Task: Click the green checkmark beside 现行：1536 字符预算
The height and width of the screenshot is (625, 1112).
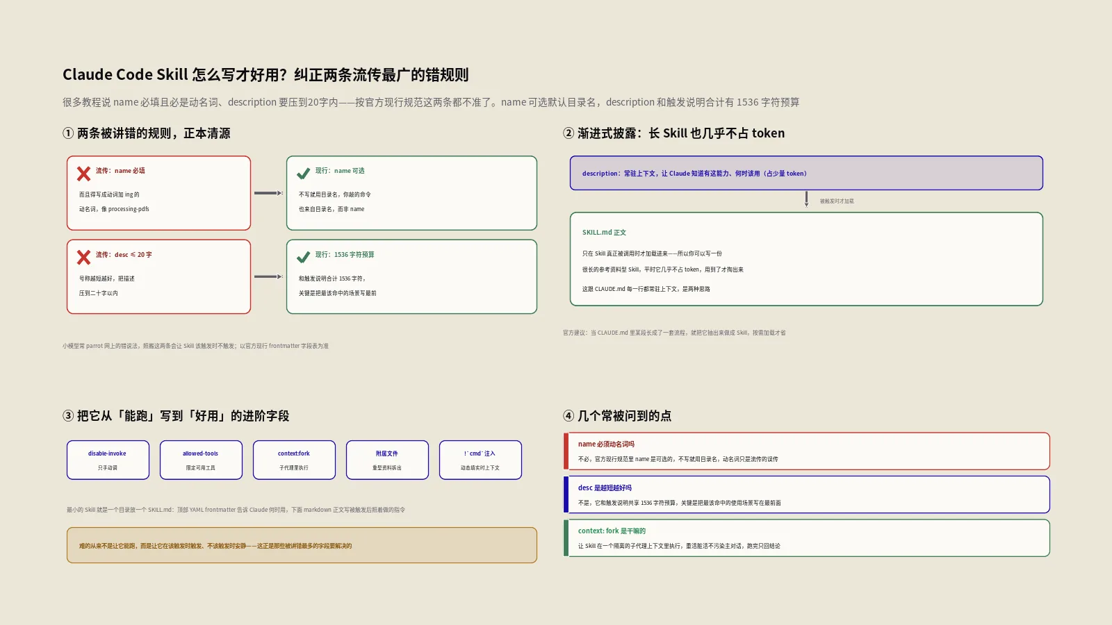Action: point(303,258)
